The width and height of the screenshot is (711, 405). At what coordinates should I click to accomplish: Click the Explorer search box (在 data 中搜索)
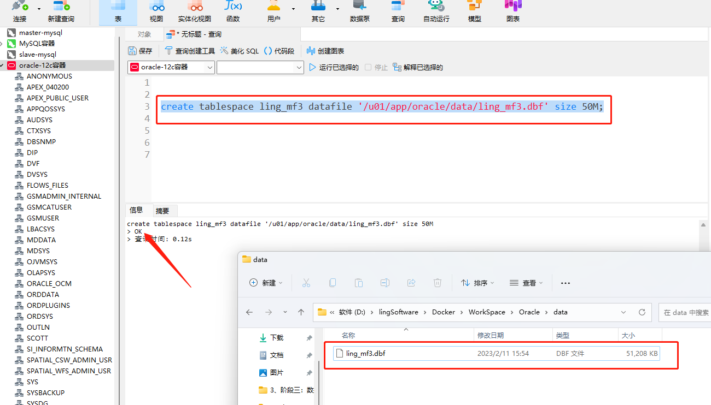[x=685, y=312]
